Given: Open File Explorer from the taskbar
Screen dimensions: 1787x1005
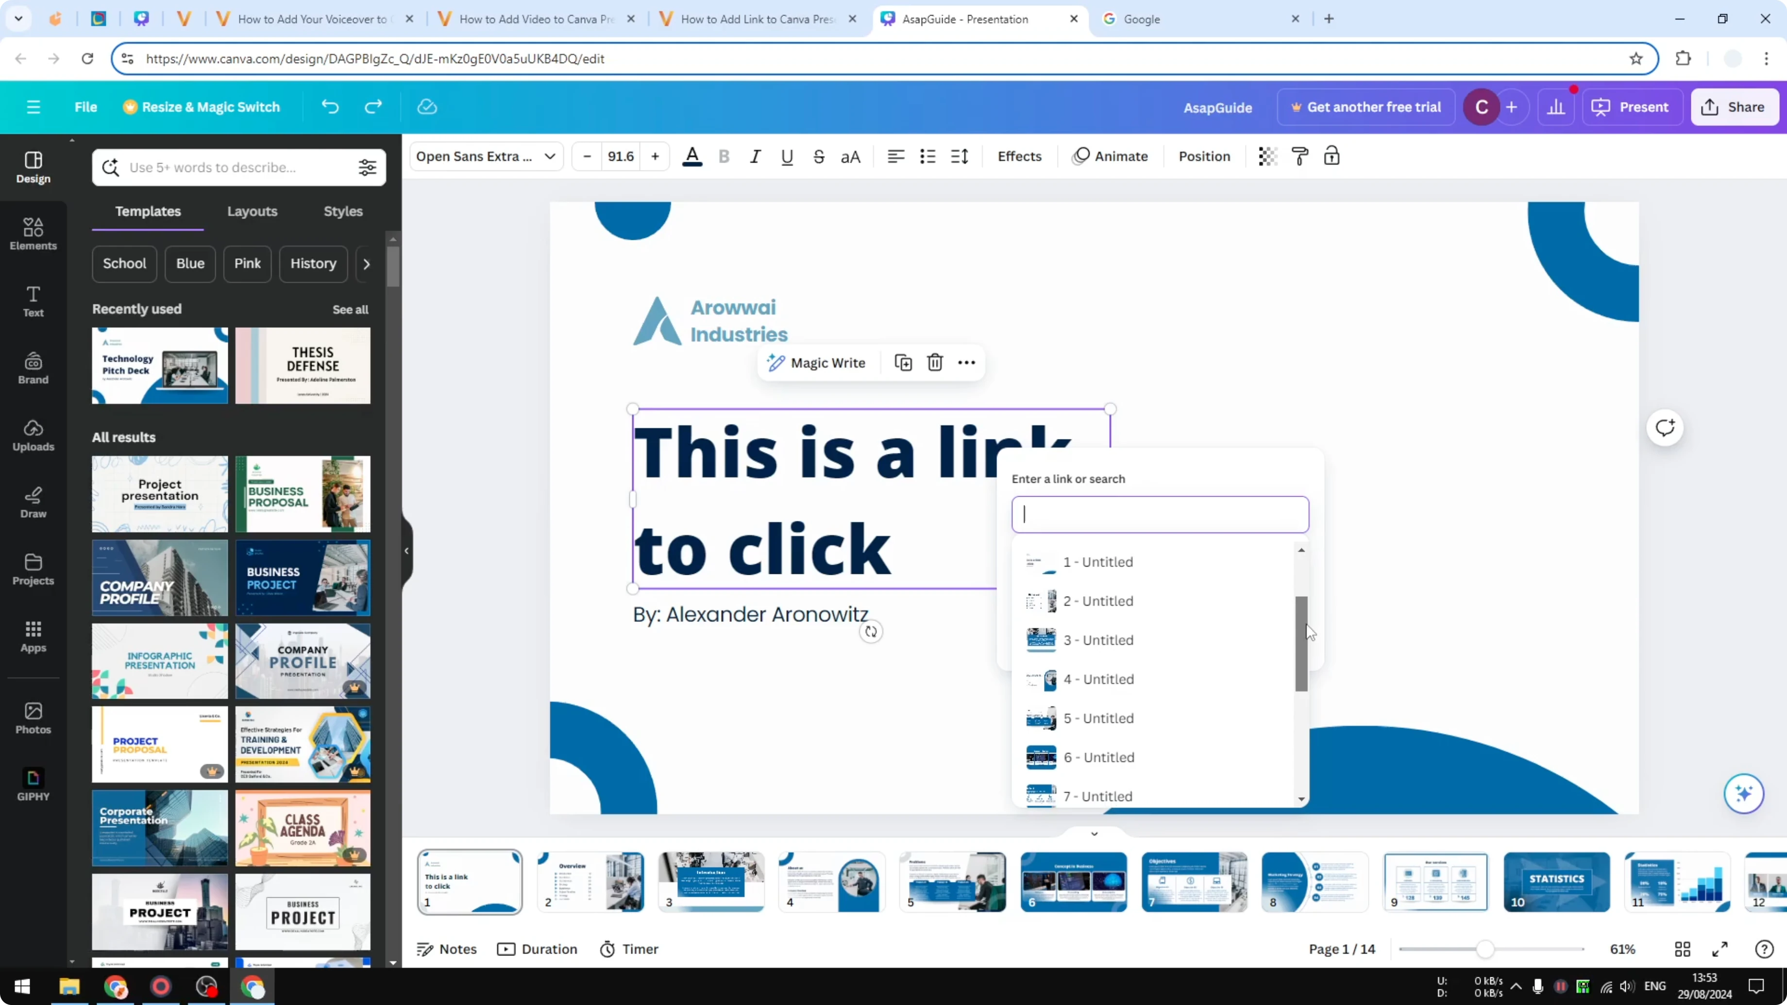Looking at the screenshot, I should coord(69,986).
